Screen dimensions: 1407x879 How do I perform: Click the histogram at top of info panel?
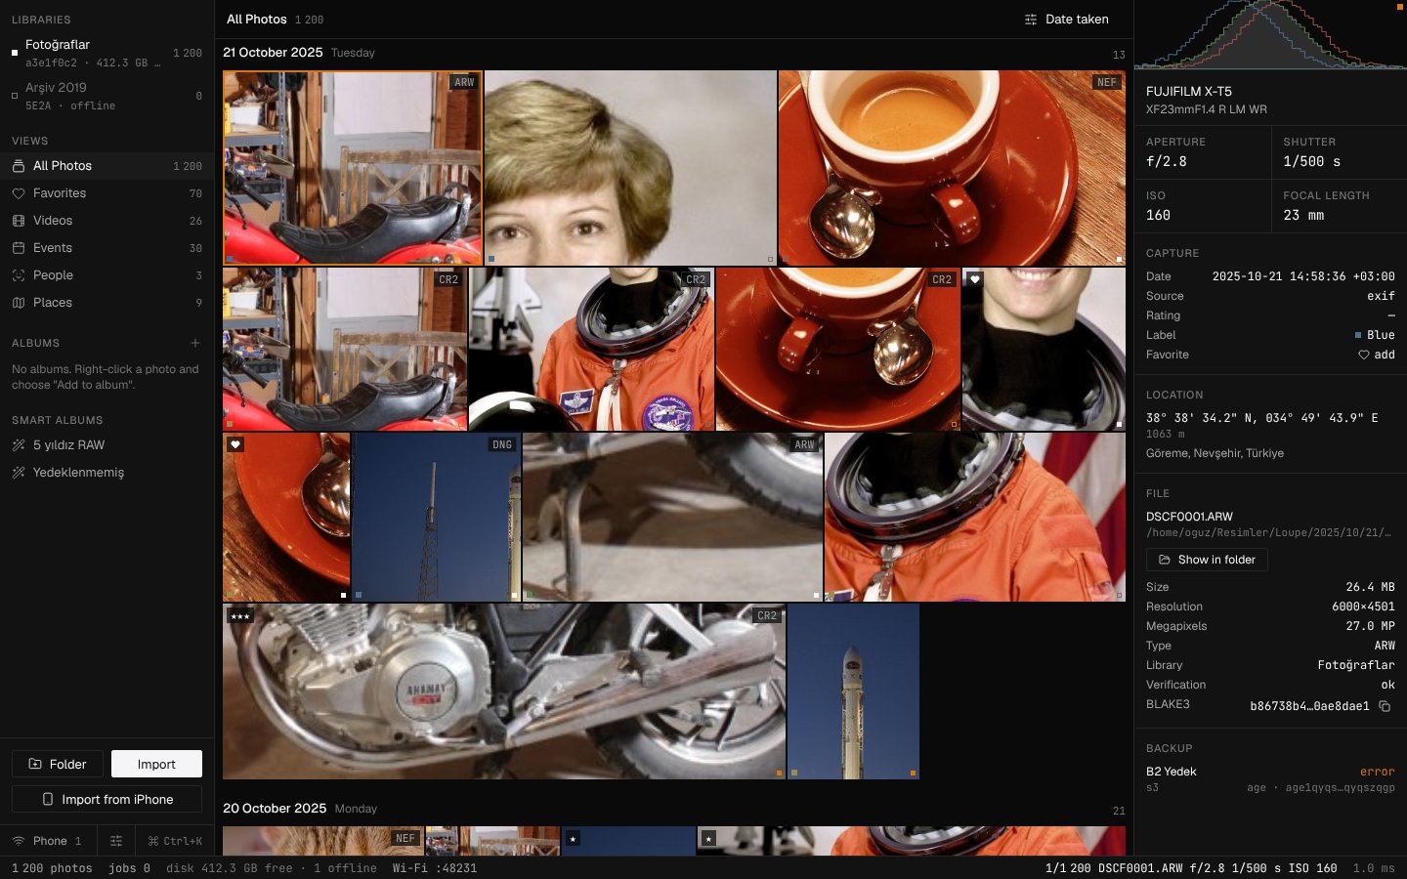pyautogui.click(x=1270, y=35)
